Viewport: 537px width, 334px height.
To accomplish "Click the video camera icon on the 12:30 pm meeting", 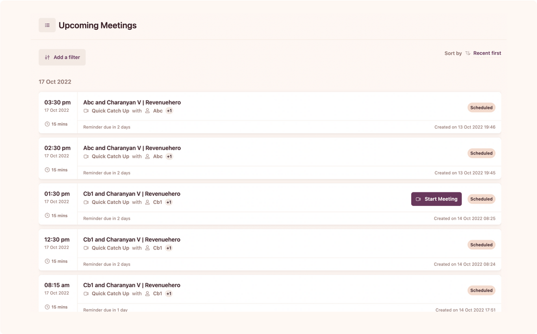I will click(x=86, y=248).
